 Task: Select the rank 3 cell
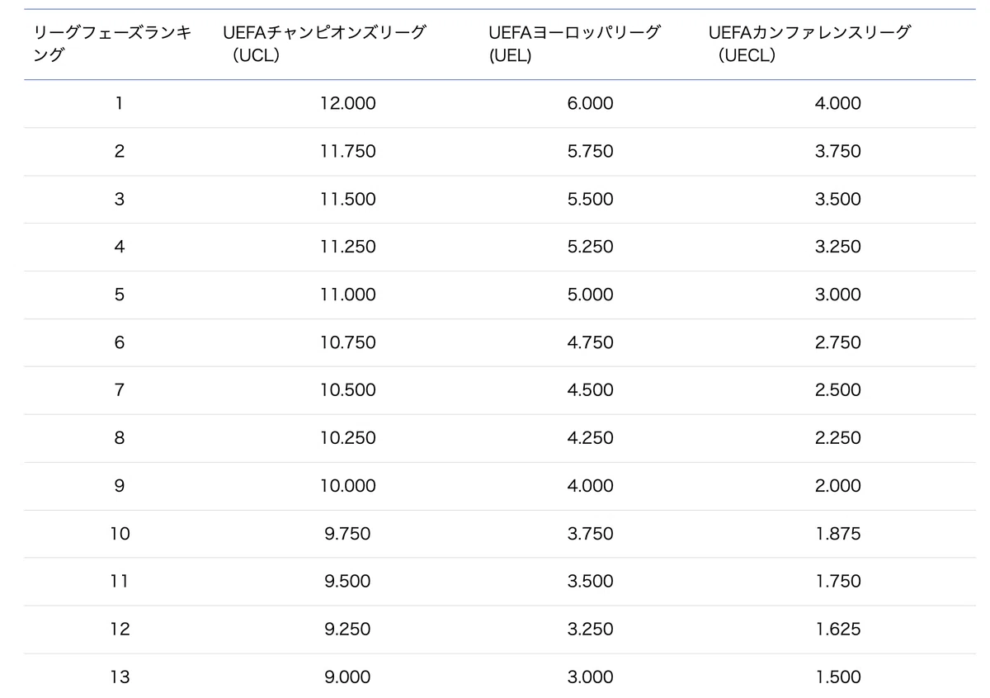pos(120,200)
